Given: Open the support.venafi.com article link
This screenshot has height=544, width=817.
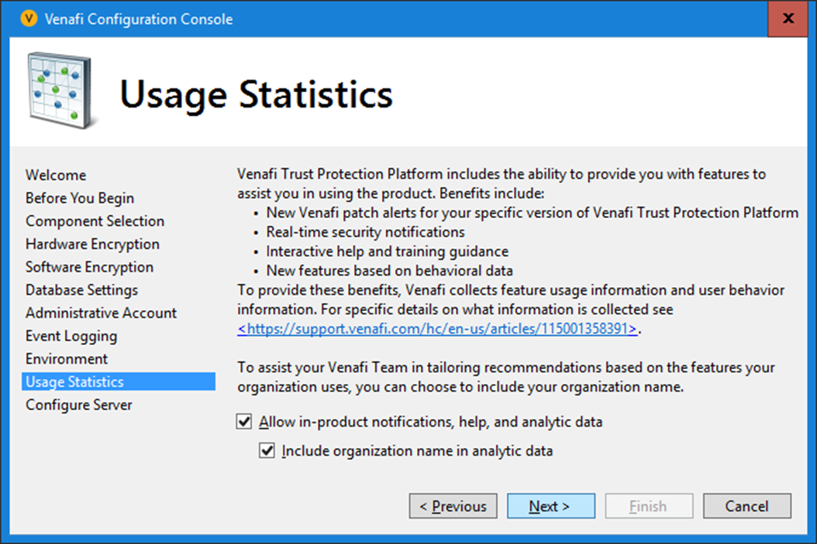Looking at the screenshot, I should (x=440, y=329).
